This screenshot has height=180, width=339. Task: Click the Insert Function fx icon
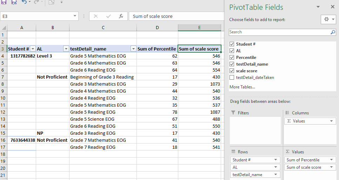[121, 16]
